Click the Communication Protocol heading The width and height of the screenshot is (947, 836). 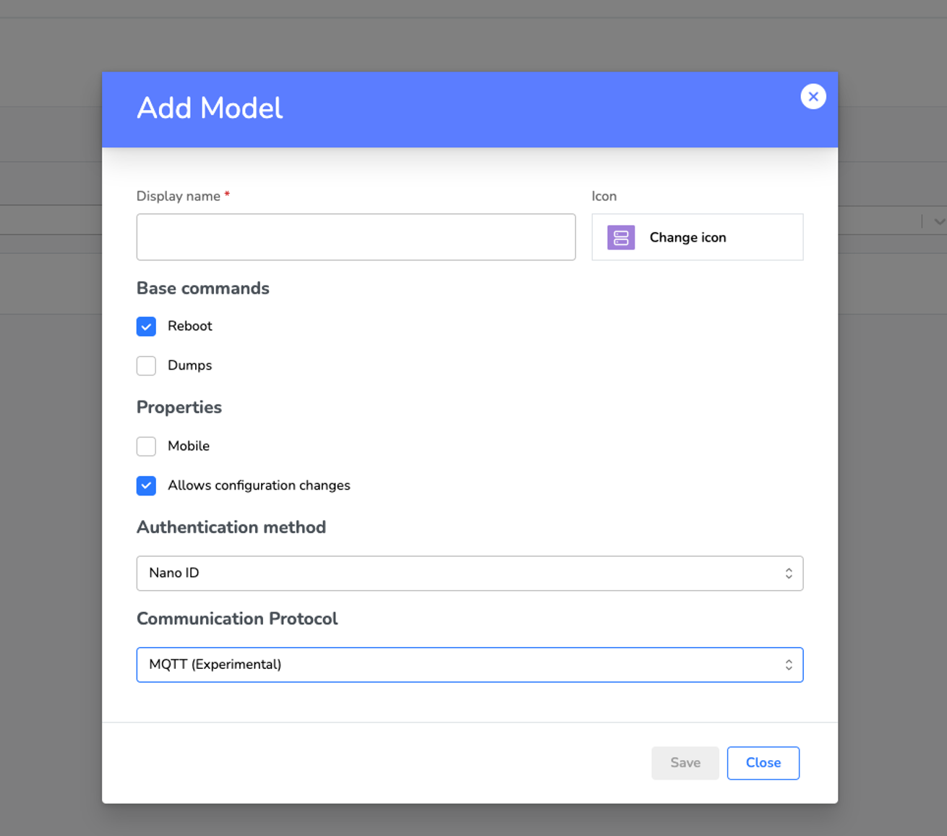tap(237, 619)
